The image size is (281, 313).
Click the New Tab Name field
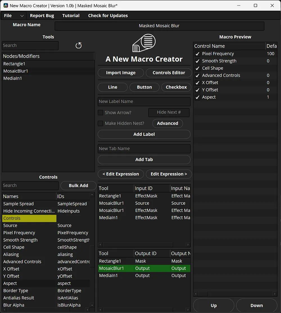click(144, 149)
